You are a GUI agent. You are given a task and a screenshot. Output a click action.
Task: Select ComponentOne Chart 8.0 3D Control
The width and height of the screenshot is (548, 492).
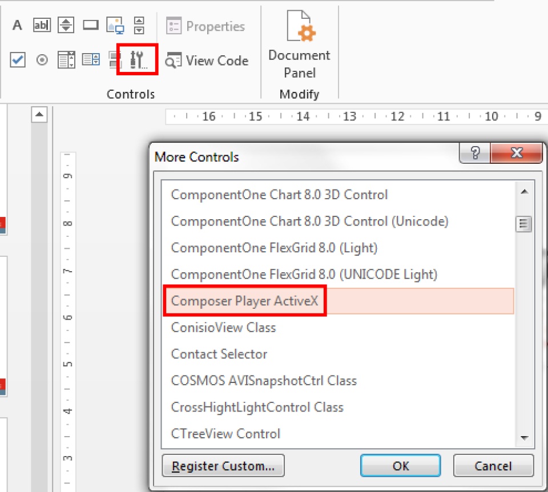[338, 195]
